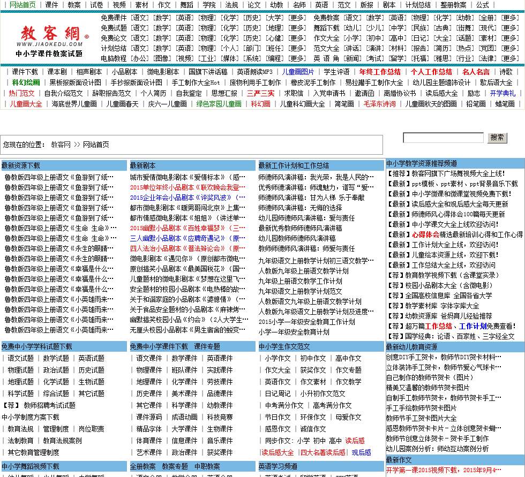Viewport: 525px width, 477px height.
Task: Click the red 读后感大全 link
Action: pos(277,452)
